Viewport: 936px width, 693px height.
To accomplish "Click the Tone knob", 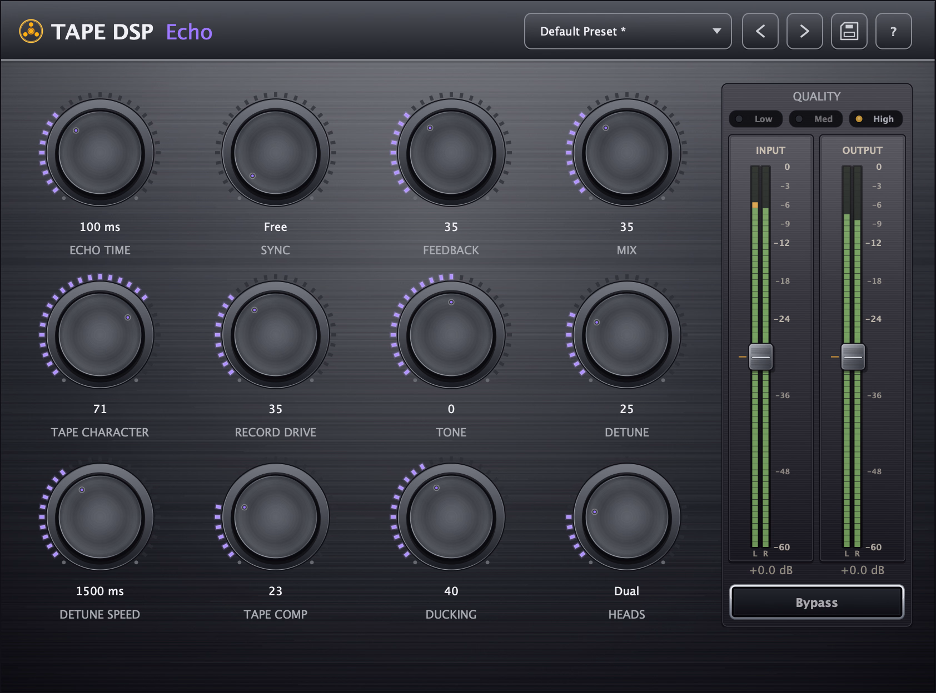I will [x=451, y=335].
